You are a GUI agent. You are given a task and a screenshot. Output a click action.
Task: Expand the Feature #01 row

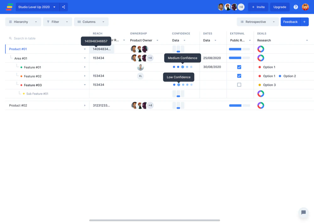[x=85, y=67]
